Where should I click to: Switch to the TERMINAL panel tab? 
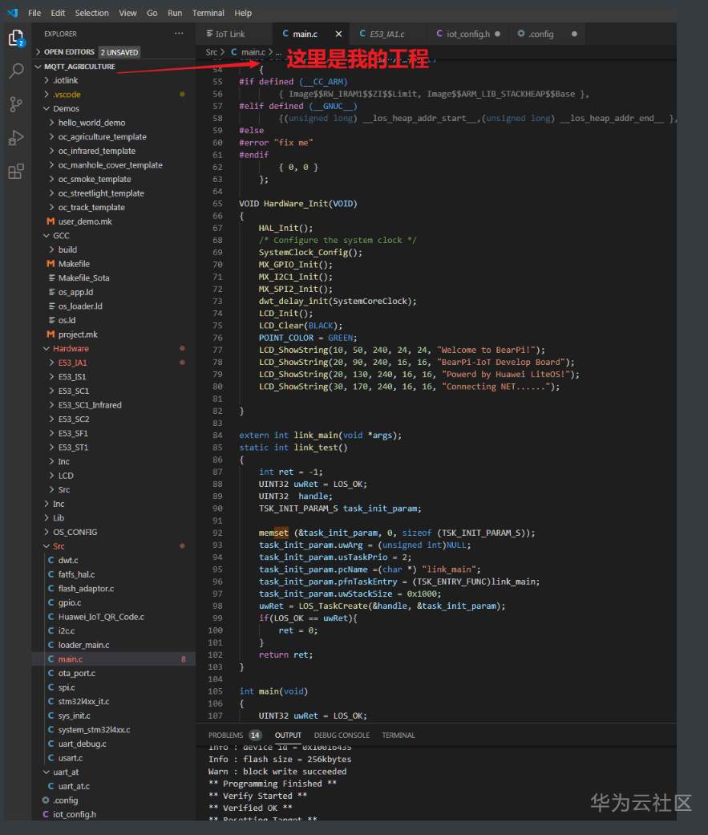(398, 735)
